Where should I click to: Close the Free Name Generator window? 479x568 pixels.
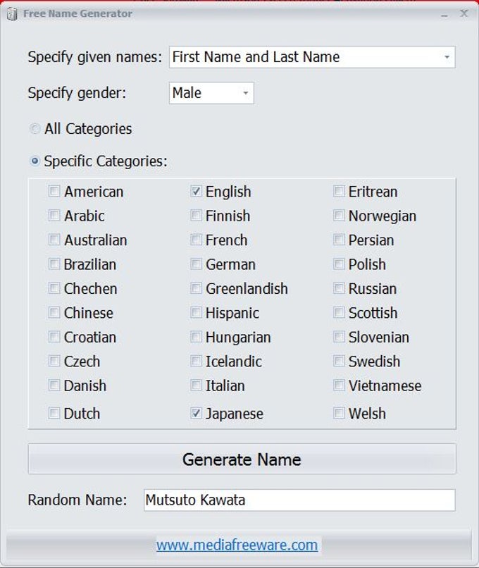pos(464,13)
